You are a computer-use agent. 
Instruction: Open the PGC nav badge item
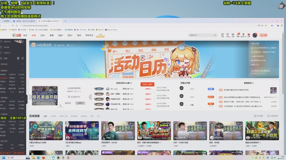pyautogui.click(x=100, y=36)
